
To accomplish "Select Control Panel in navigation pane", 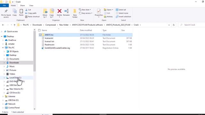I will coord(14,108).
